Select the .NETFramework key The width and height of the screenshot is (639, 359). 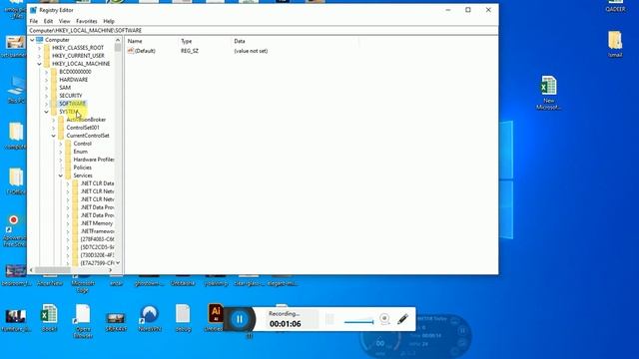pos(97,231)
